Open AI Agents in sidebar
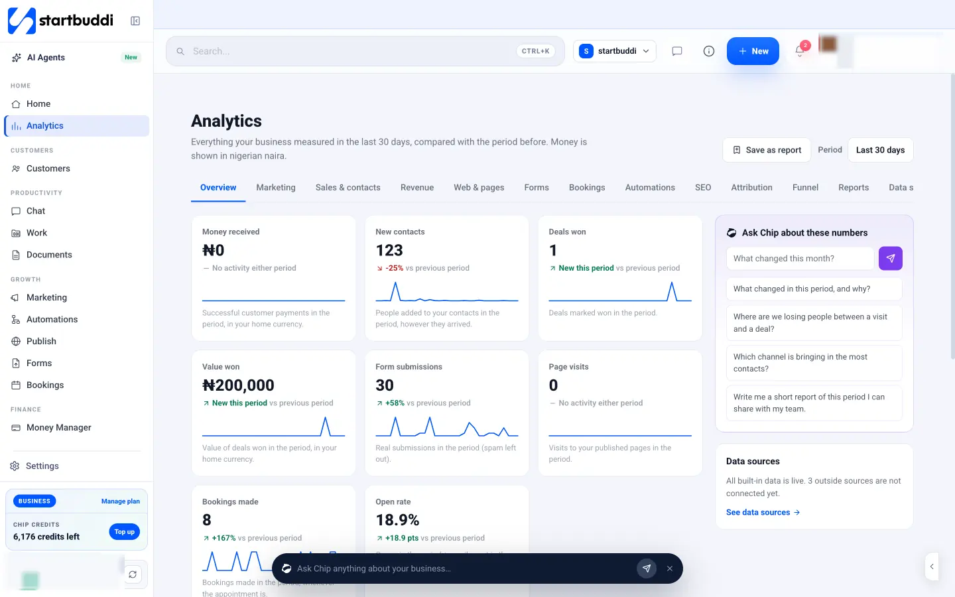Image resolution: width=955 pixels, height=597 pixels. 76,58
